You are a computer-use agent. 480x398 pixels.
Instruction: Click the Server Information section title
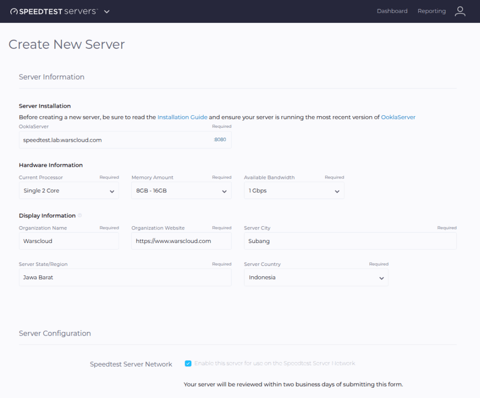52,77
